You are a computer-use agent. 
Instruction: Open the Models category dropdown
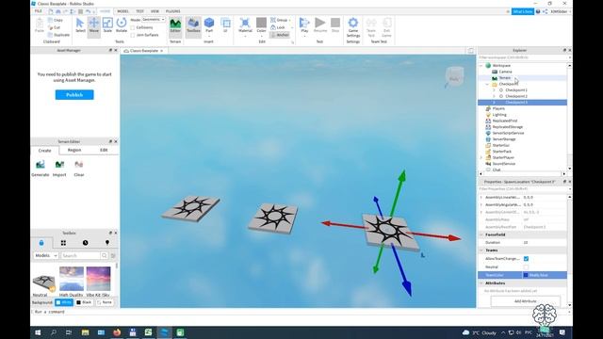[x=46, y=255]
